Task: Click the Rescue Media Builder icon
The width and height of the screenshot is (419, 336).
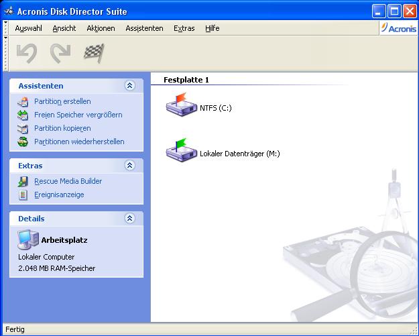Action: point(23,182)
